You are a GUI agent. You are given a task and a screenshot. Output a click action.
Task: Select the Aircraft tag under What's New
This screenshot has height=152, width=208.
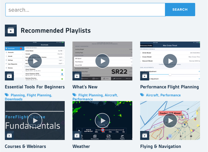click(x=111, y=95)
